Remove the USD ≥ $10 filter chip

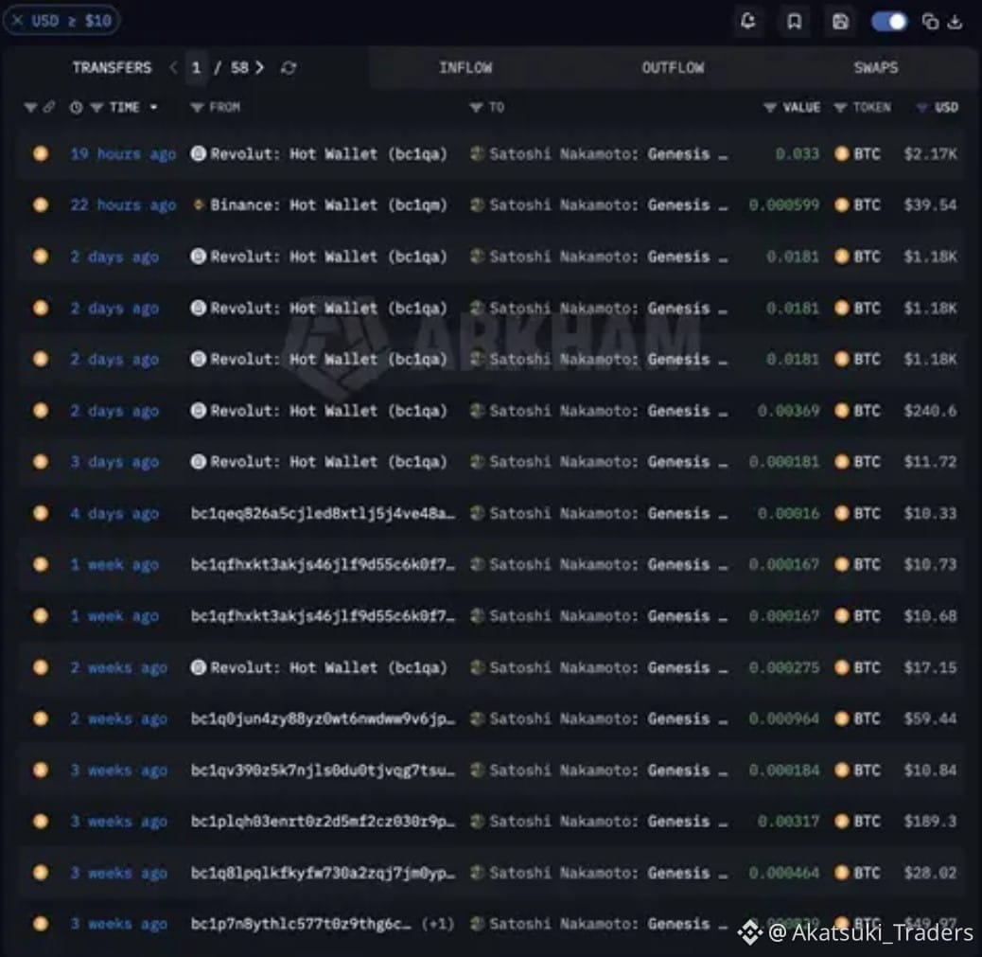pyautogui.click(x=18, y=21)
